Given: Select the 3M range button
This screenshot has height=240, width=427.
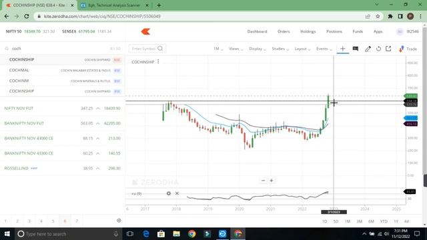Looking at the screenshot, I should coord(359,221).
